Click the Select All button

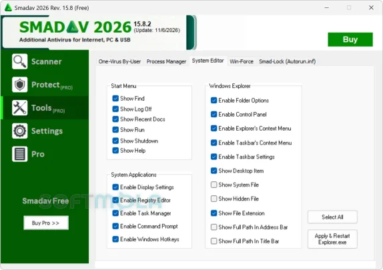[332, 217]
